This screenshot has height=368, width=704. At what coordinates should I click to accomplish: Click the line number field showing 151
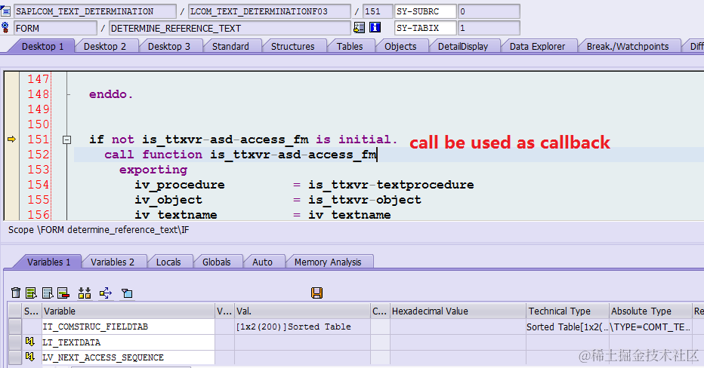point(378,11)
